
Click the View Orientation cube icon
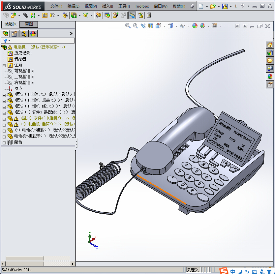click(x=158, y=26)
